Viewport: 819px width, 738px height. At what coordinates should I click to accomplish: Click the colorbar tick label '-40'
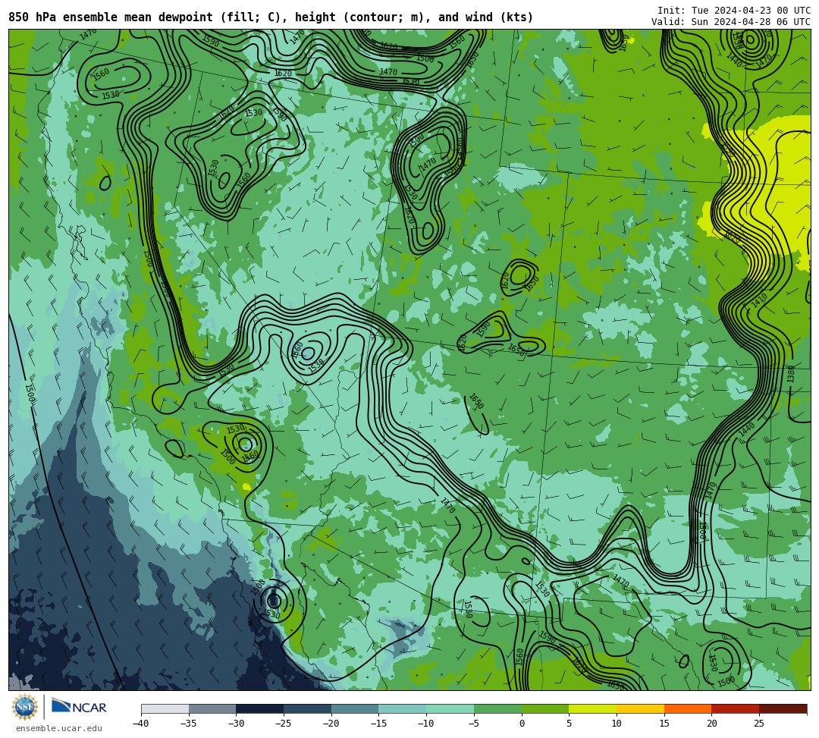pyautogui.click(x=141, y=724)
